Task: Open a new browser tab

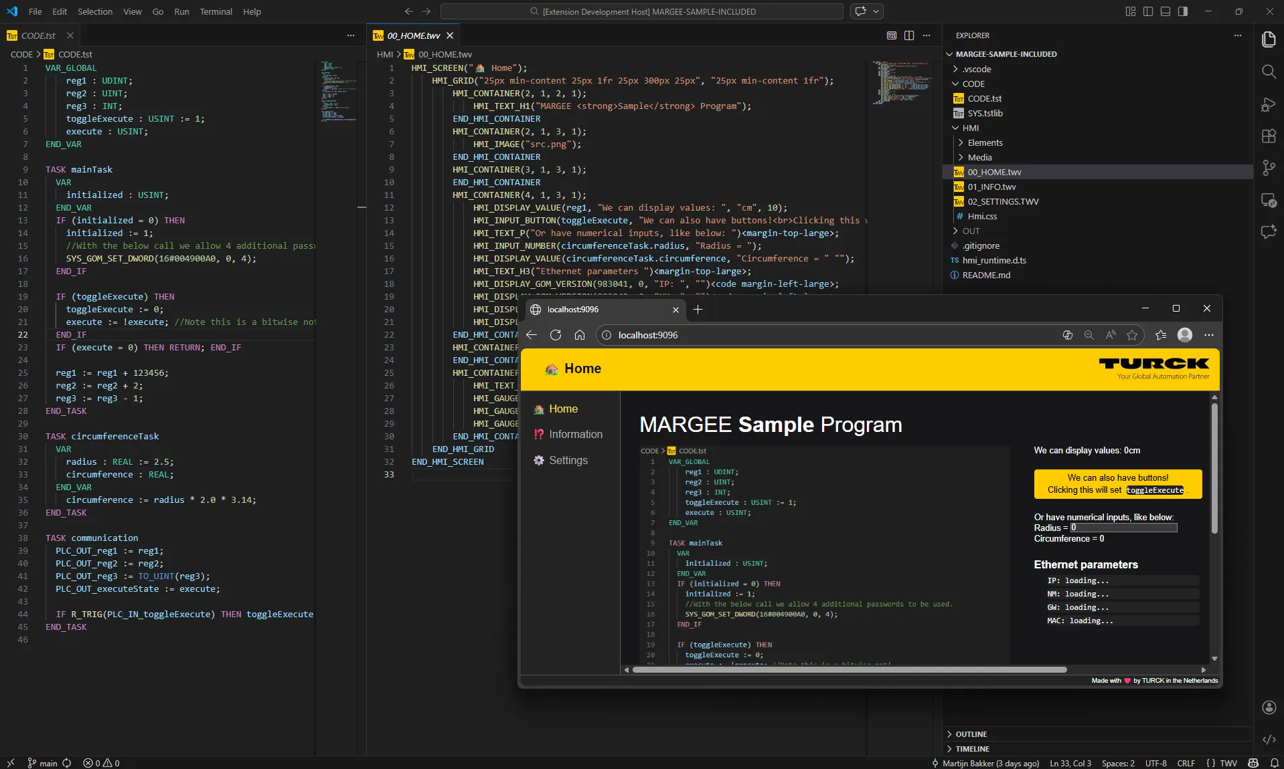Action: click(x=698, y=309)
